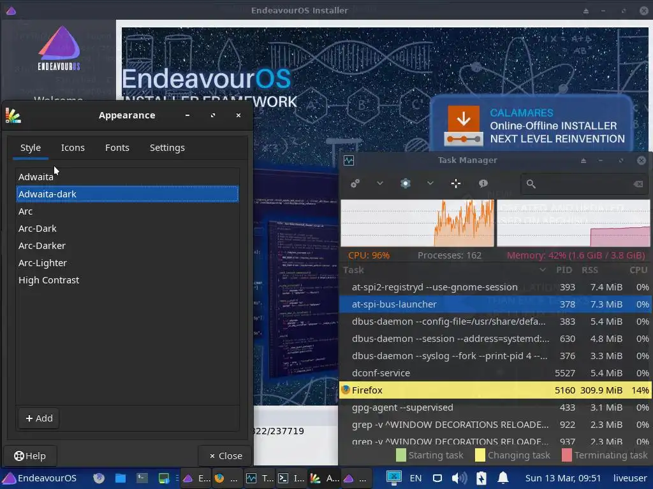Viewport: 653px width, 489px height.
Task: Switch to the last EndeavourOS taskbar button
Action: click(355, 478)
